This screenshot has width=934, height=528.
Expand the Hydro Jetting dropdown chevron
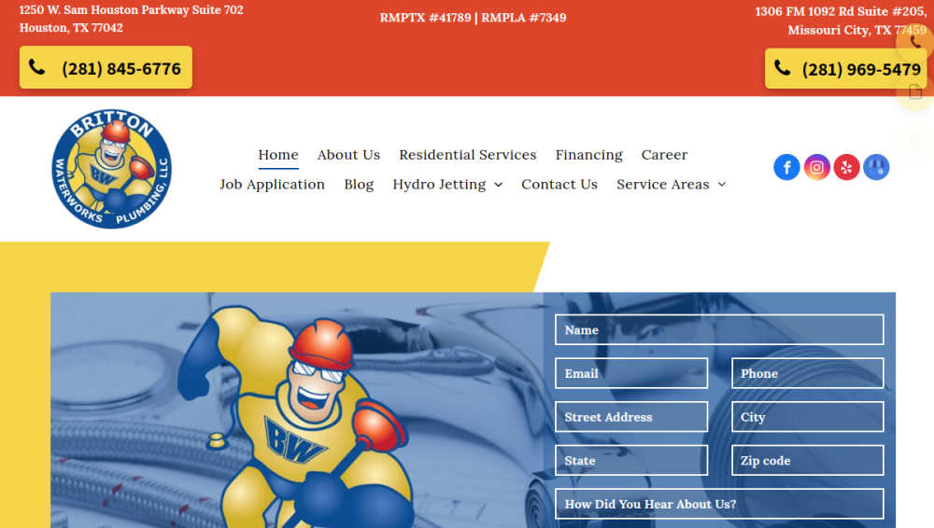499,185
